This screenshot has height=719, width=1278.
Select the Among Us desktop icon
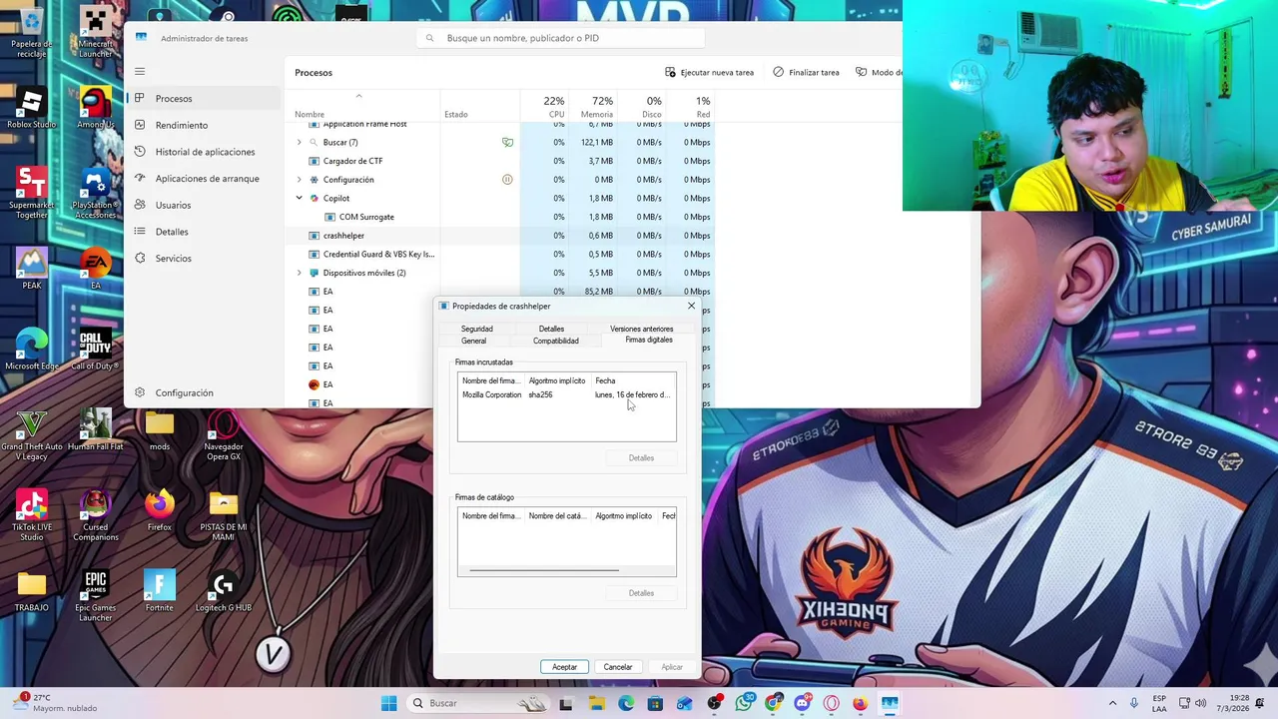point(95,108)
